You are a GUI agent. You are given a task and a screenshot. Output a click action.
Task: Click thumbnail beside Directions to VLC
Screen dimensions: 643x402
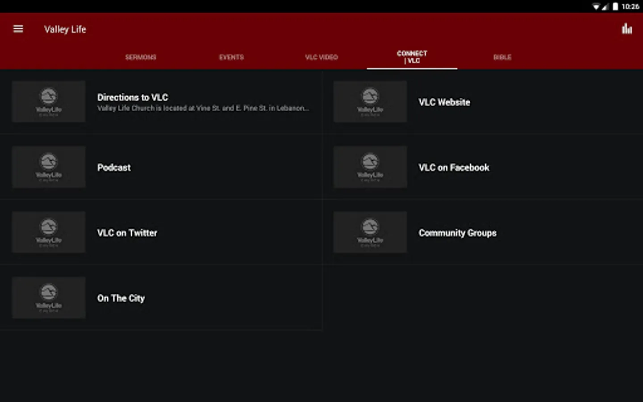pyautogui.click(x=49, y=102)
